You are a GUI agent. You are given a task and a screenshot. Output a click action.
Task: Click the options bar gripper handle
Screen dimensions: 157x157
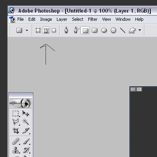(x=10, y=31)
